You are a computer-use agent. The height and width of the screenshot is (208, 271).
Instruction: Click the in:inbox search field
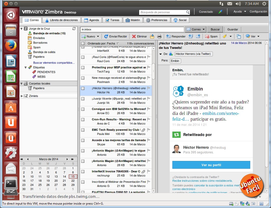click(x=132, y=29)
